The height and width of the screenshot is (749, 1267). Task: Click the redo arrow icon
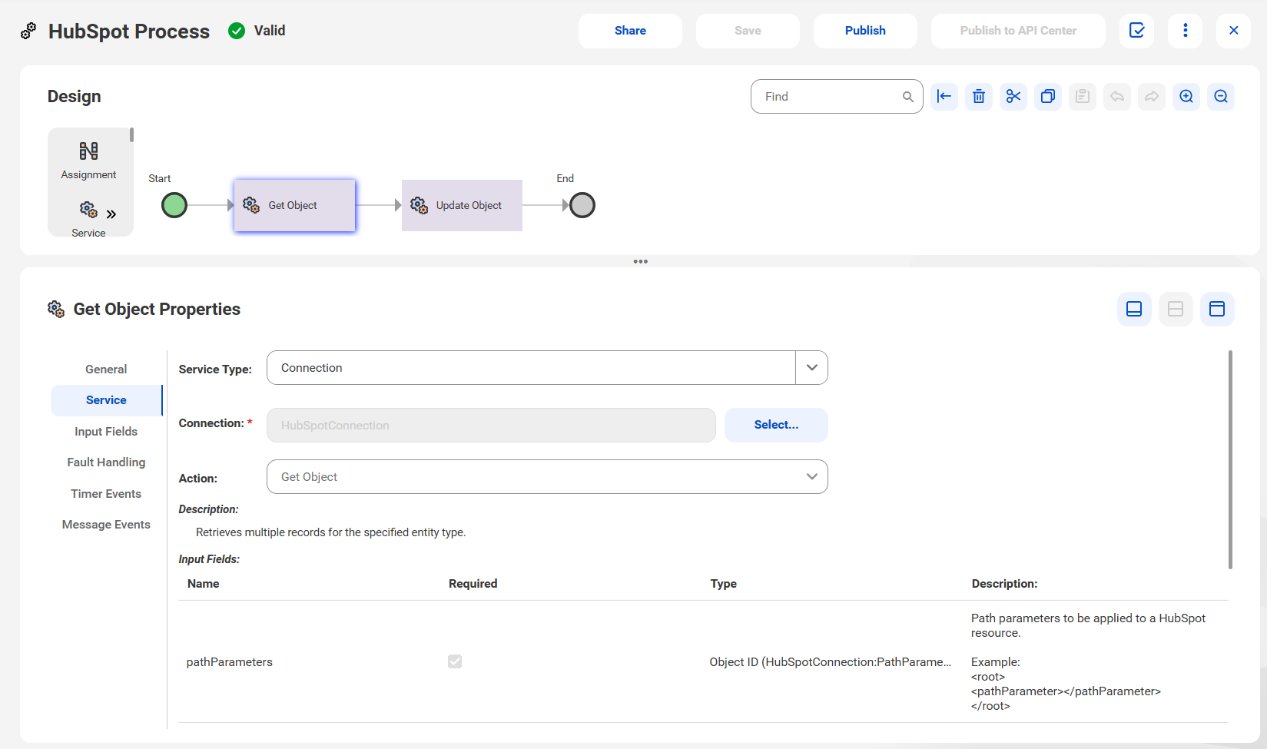[x=1152, y=97]
